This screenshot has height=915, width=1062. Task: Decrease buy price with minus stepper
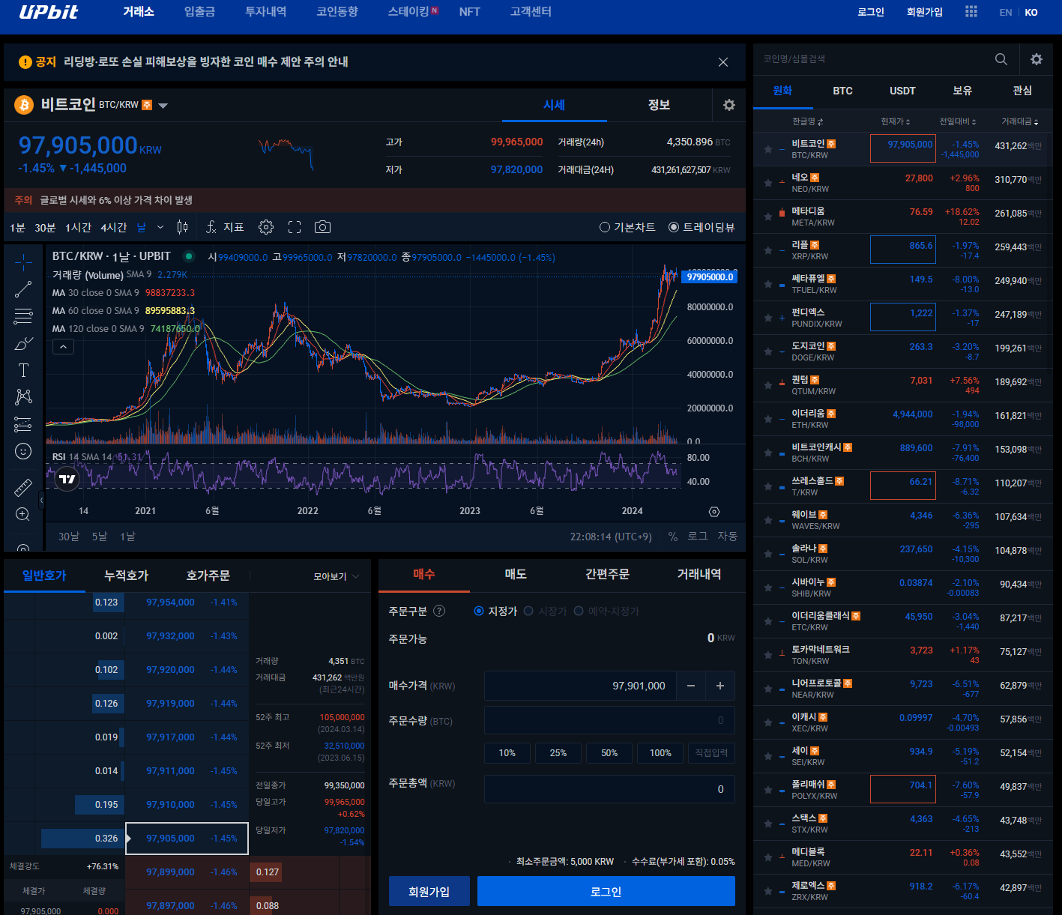point(691,686)
